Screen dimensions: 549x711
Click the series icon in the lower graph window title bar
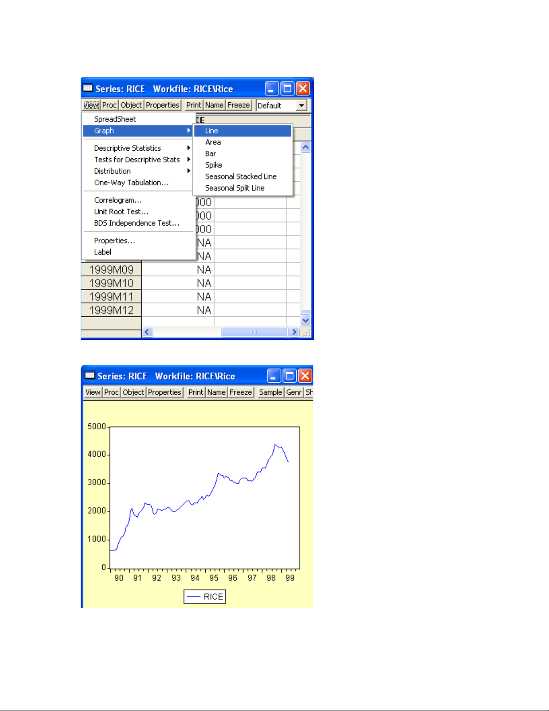[x=90, y=375]
